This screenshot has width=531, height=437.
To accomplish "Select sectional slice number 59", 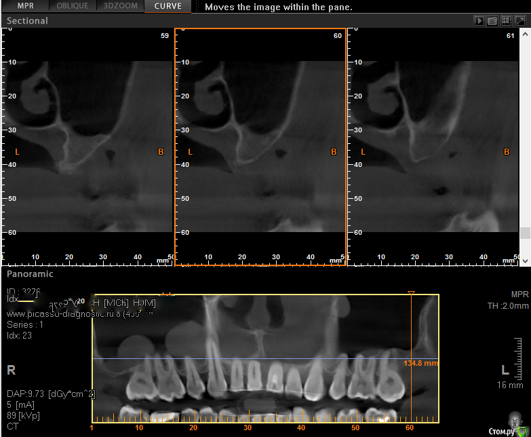I will (x=87, y=146).
